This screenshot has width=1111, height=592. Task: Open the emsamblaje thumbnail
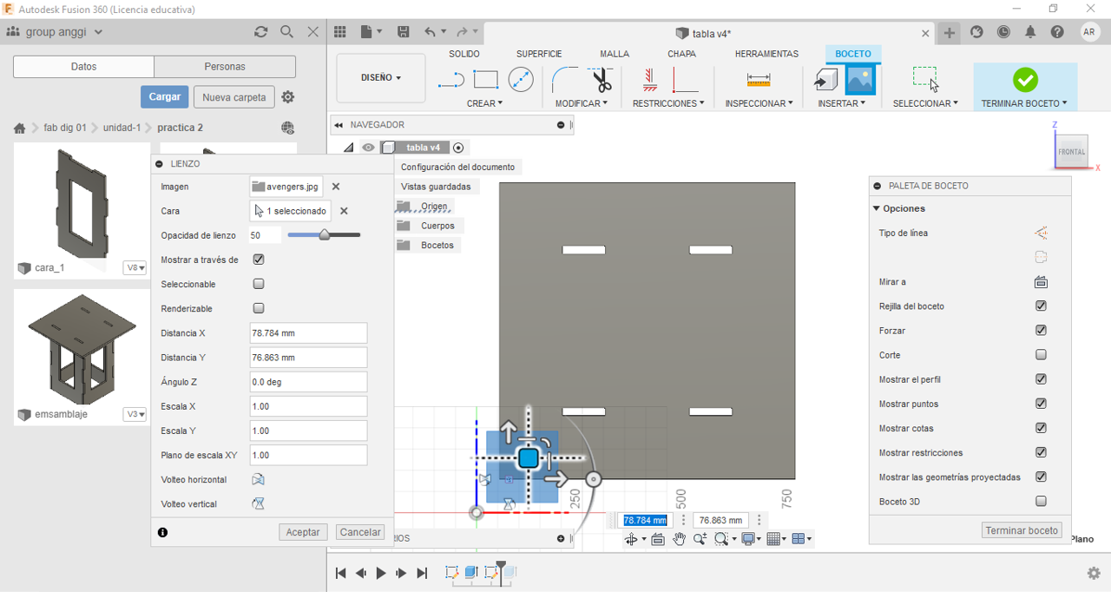tap(80, 347)
